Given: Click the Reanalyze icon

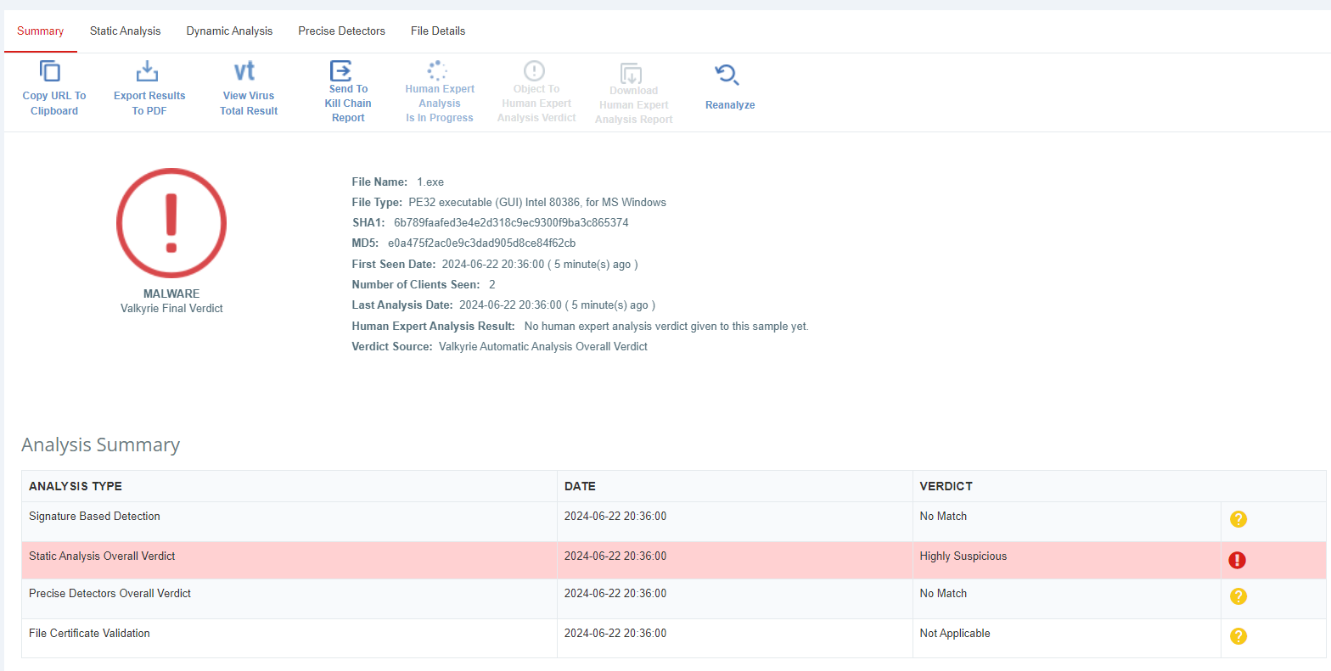Looking at the screenshot, I should pos(727,75).
